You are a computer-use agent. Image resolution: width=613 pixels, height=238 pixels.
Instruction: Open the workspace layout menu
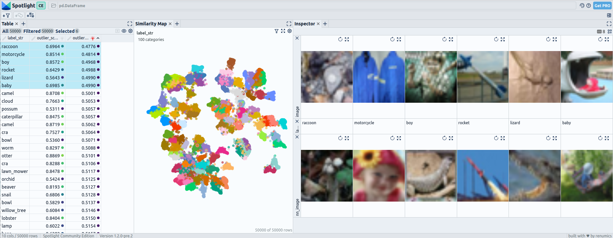click(x=609, y=15)
